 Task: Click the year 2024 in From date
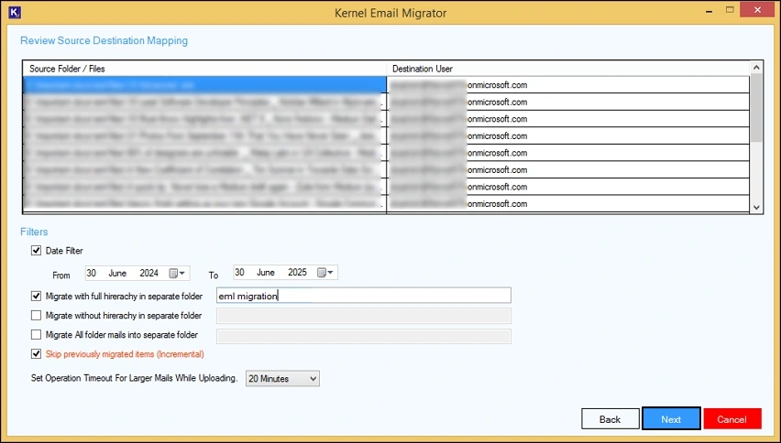148,273
